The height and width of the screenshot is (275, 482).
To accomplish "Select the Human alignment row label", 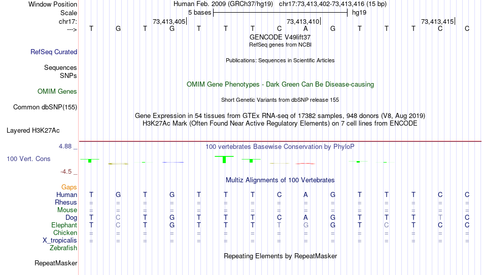I will (66, 194).
